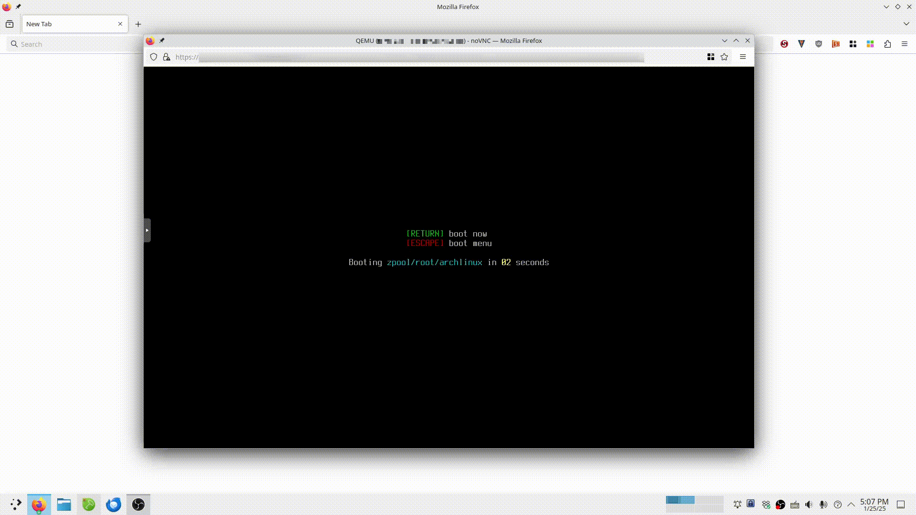Open a new tab with plus button
Viewport: 916px width, 515px height.
138,24
